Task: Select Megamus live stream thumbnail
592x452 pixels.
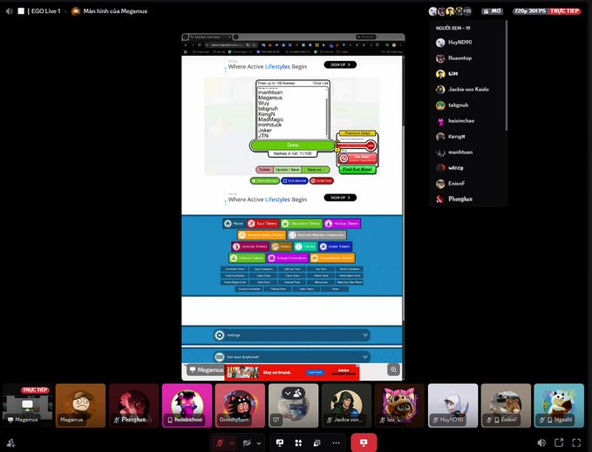Action: pos(27,406)
